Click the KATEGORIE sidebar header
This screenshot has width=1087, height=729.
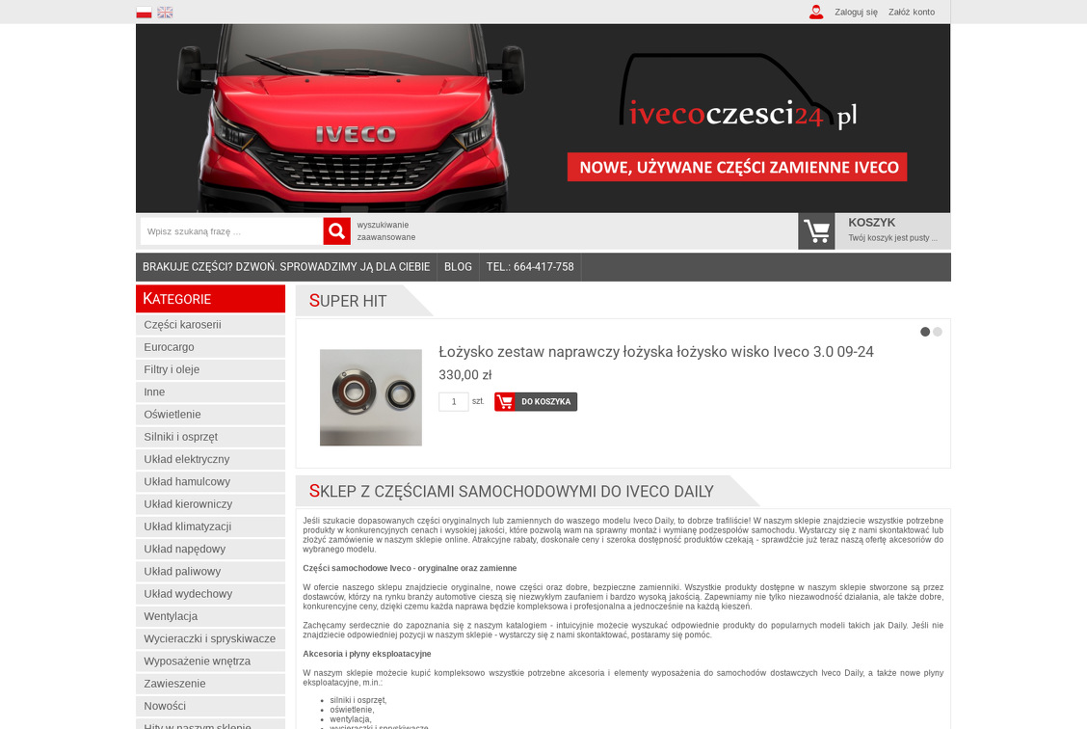tap(210, 299)
